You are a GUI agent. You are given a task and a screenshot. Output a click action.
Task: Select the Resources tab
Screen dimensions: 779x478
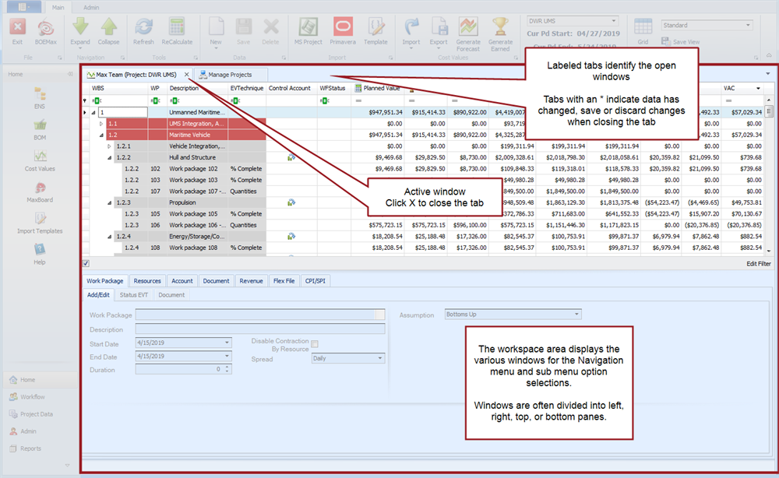(x=146, y=281)
